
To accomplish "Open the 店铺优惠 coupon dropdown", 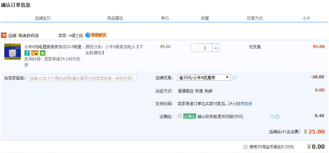I will coord(204,77).
